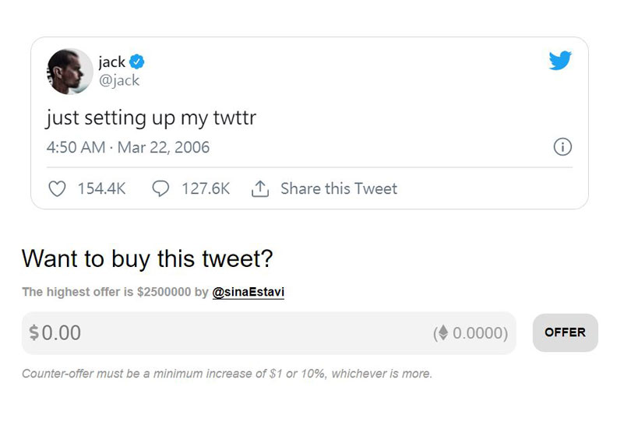Click the Want to buy this tweet heading
Viewport: 617px width, 432px height.
[x=146, y=258]
